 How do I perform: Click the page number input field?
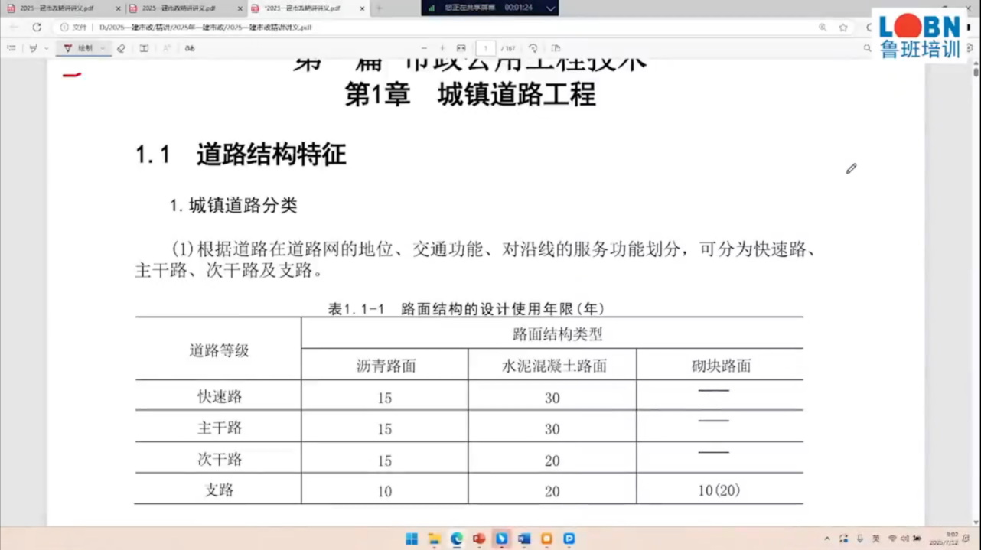point(486,48)
